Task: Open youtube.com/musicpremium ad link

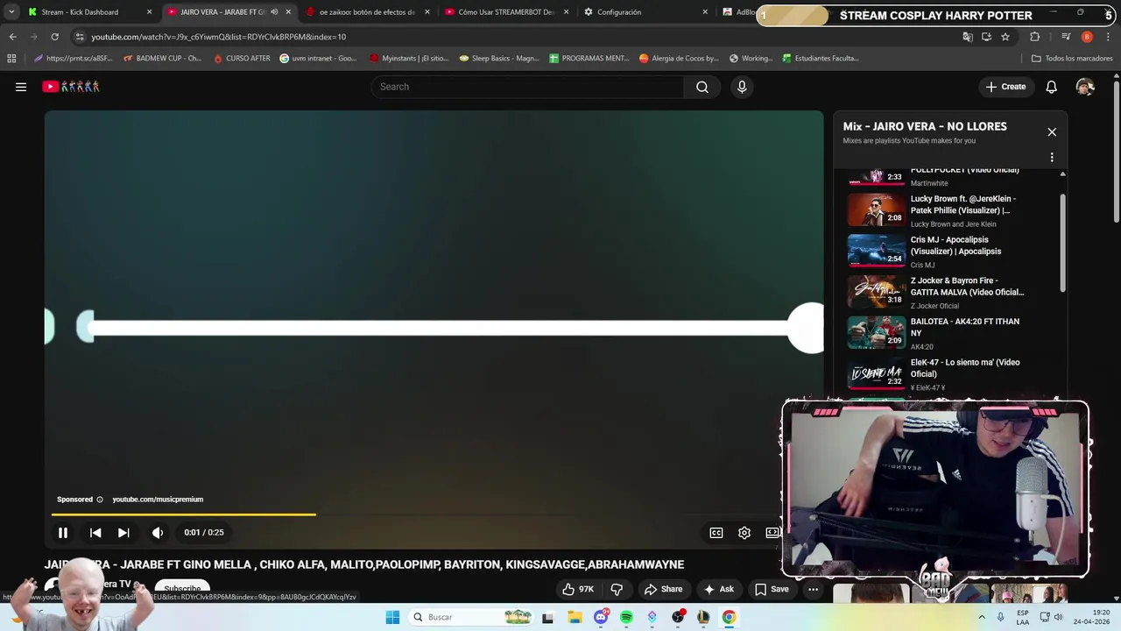Action: coord(158,500)
